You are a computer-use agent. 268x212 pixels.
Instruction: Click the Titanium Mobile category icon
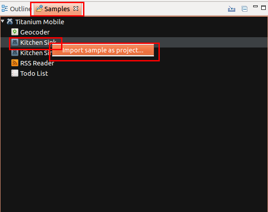tap(10, 22)
